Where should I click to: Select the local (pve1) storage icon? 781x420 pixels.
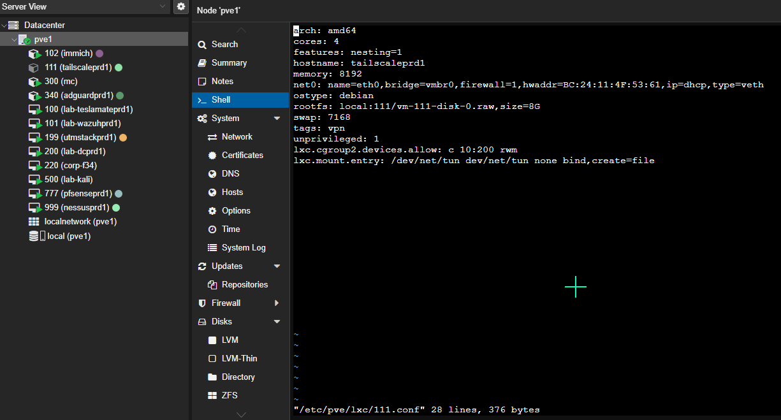(37, 236)
